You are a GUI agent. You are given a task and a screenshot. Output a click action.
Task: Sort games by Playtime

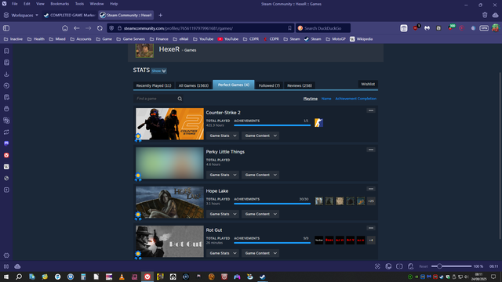tap(311, 99)
